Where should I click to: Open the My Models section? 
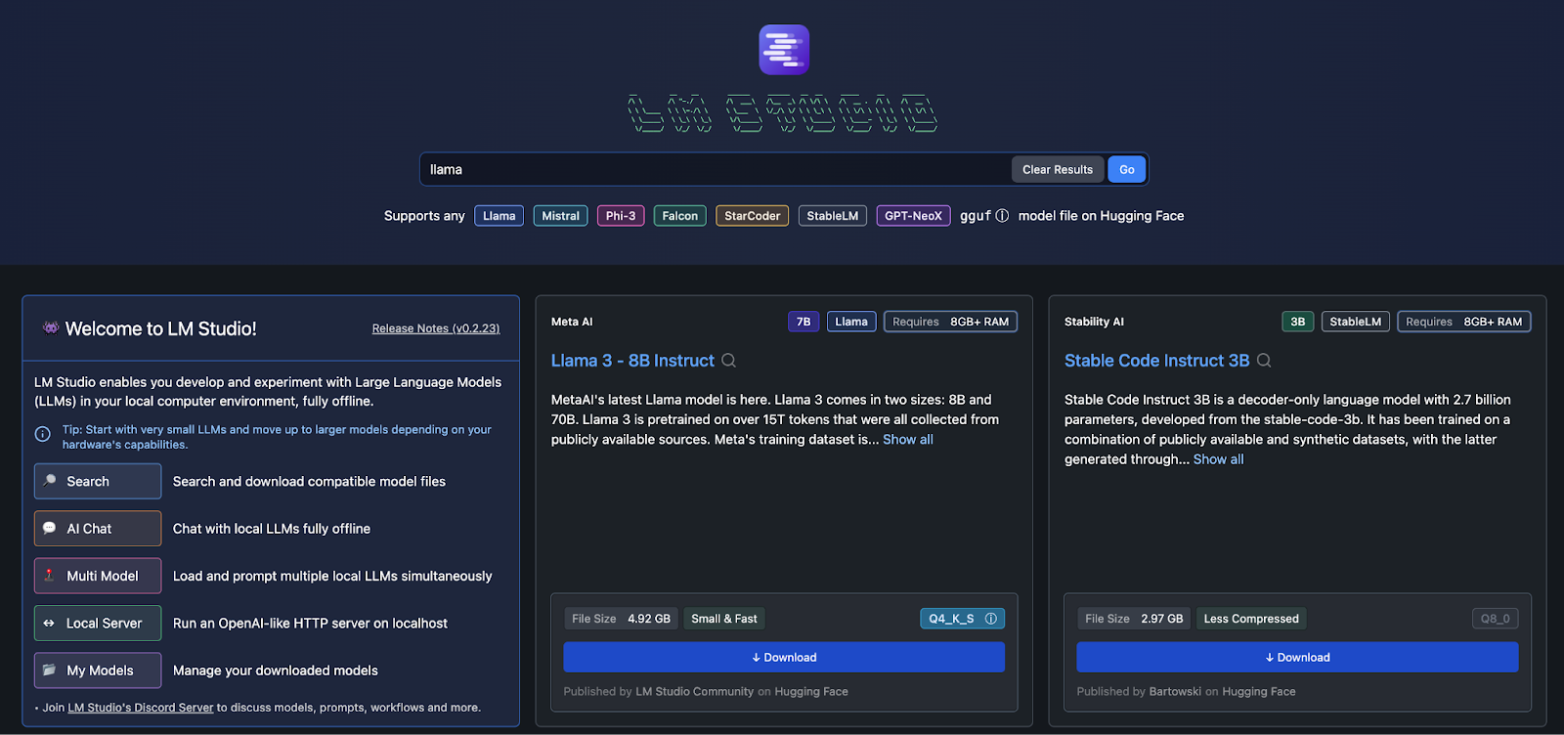click(x=98, y=670)
